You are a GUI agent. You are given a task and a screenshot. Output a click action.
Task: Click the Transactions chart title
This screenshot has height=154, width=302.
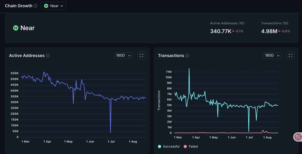tap(171, 56)
